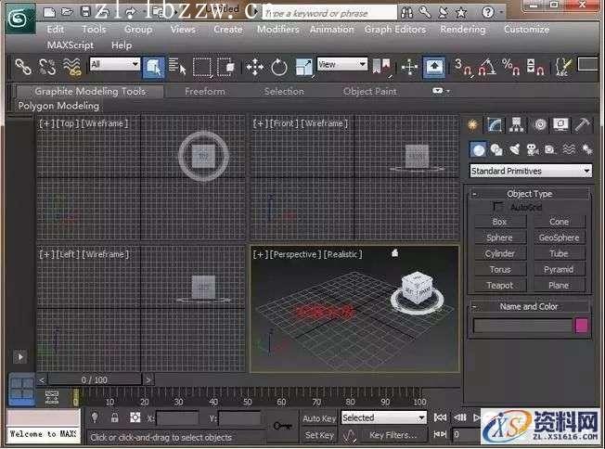Toggle Percent Snap
The image size is (605, 449).
(x=511, y=67)
